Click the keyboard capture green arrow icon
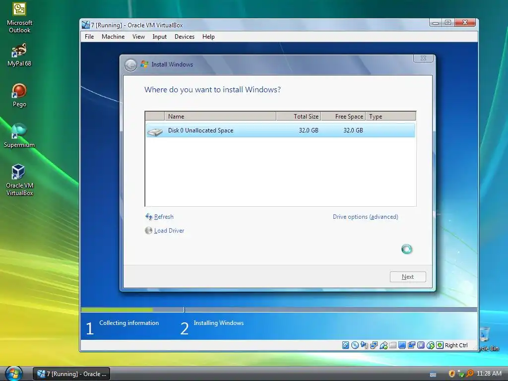 440,345
